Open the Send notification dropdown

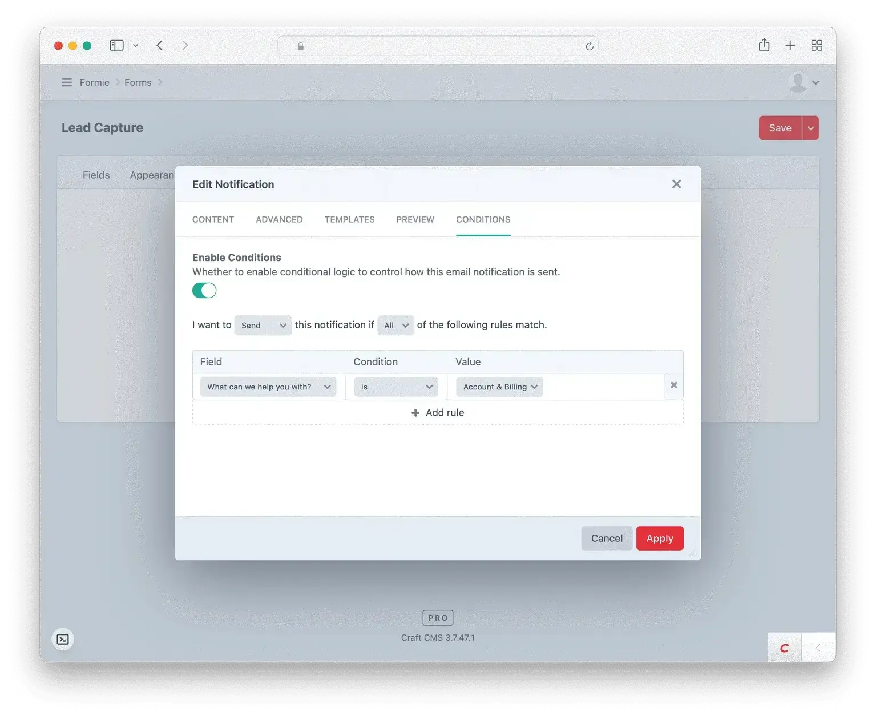tap(263, 325)
